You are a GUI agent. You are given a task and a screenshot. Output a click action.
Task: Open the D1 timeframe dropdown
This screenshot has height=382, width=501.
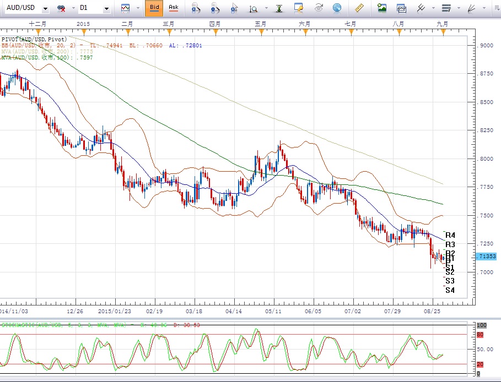(106, 9)
